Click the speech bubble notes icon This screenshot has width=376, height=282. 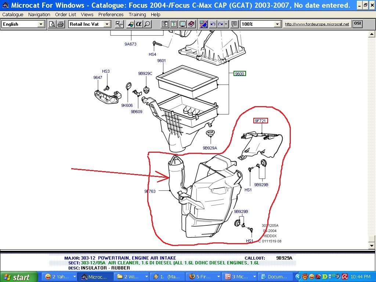[x=234, y=24]
